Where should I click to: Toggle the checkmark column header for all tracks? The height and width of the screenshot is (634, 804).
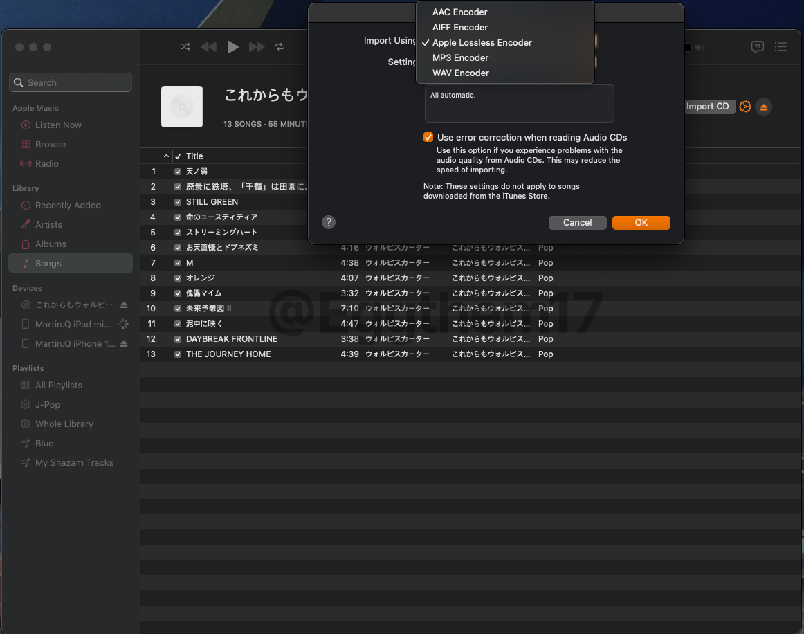(177, 156)
